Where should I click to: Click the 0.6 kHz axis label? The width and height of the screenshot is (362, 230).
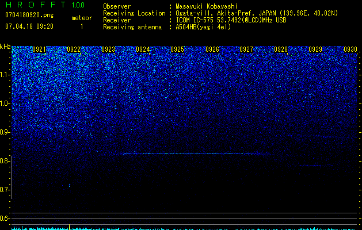[5, 218]
